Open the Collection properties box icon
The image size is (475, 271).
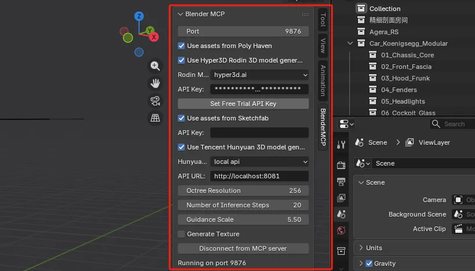pos(341,251)
